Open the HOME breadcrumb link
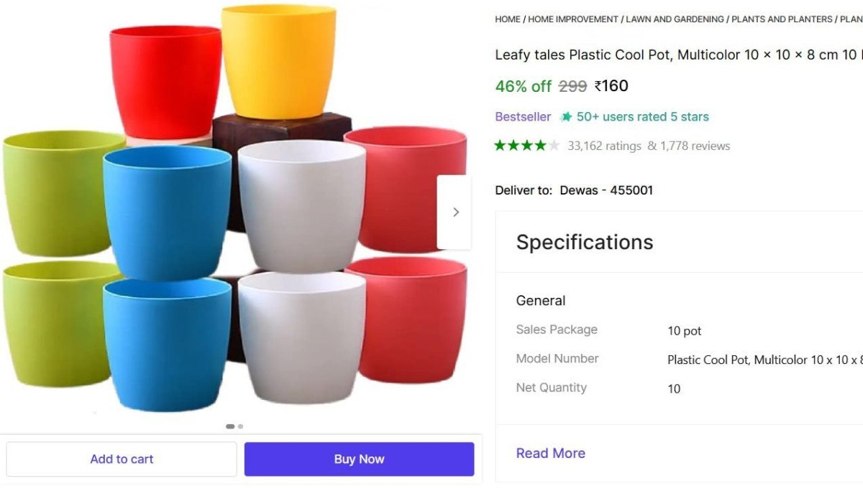 pos(506,19)
